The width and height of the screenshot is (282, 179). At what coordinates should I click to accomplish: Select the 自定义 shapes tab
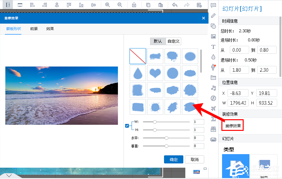(x=173, y=41)
